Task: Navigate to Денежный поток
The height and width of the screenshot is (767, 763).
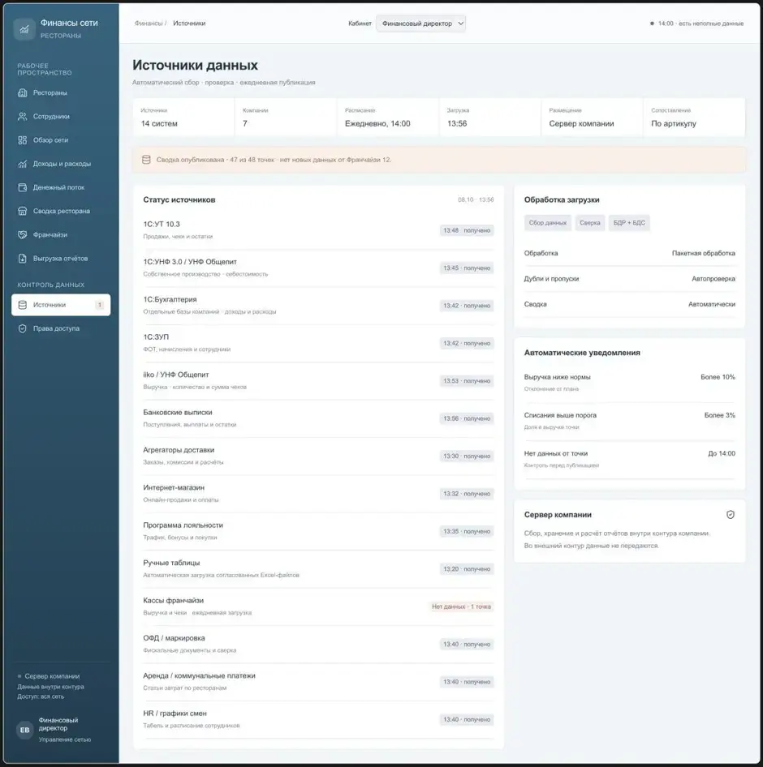Action: [61, 187]
